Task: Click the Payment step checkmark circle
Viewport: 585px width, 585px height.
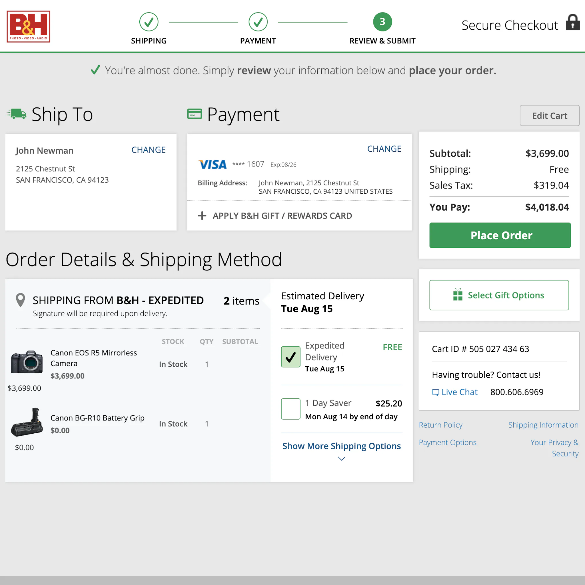Action: click(x=258, y=22)
